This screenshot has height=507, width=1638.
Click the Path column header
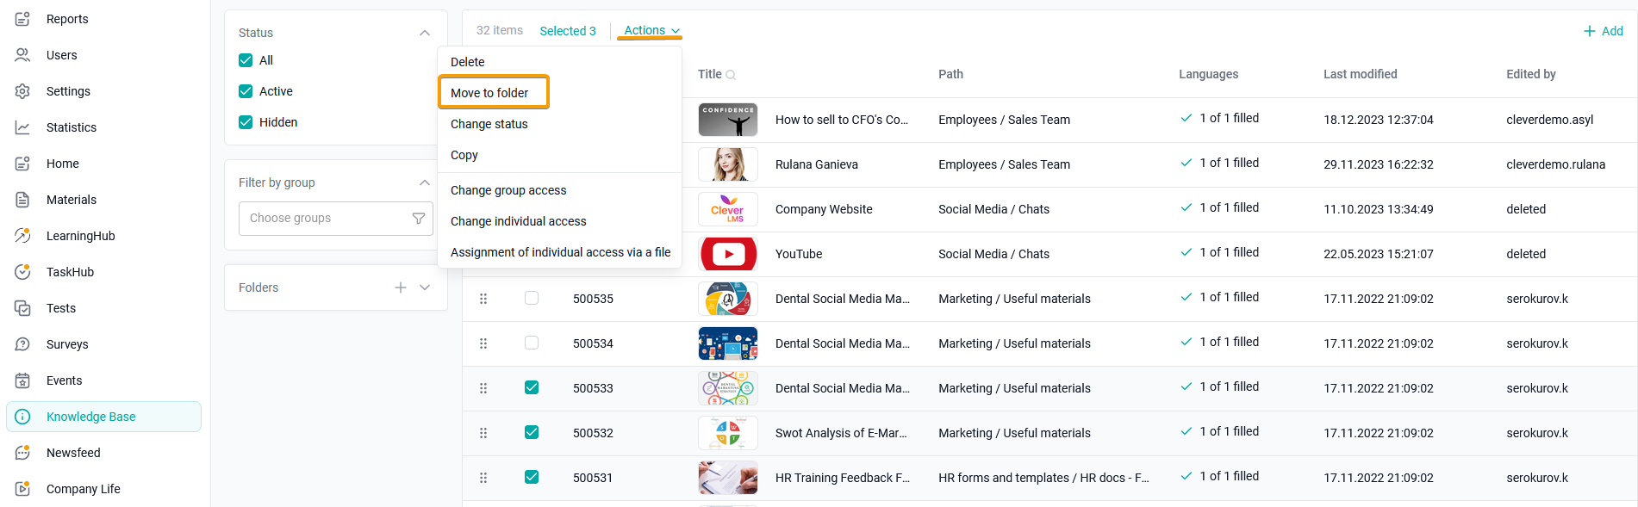tap(950, 74)
